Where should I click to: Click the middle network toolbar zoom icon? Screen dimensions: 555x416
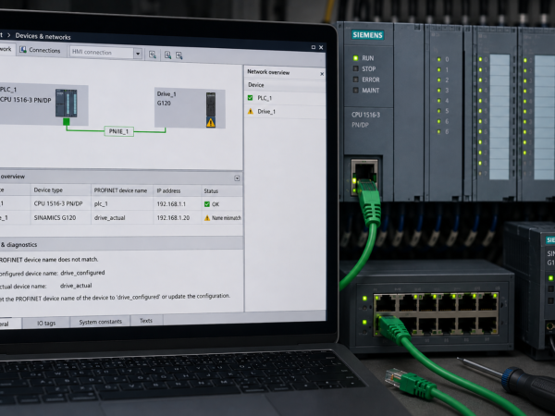(x=167, y=55)
